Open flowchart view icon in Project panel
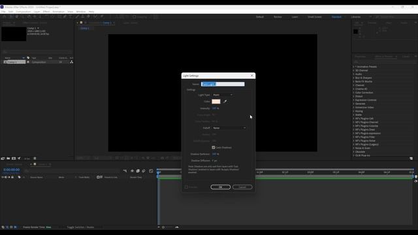This screenshot has width=418, height=235. (x=71, y=62)
